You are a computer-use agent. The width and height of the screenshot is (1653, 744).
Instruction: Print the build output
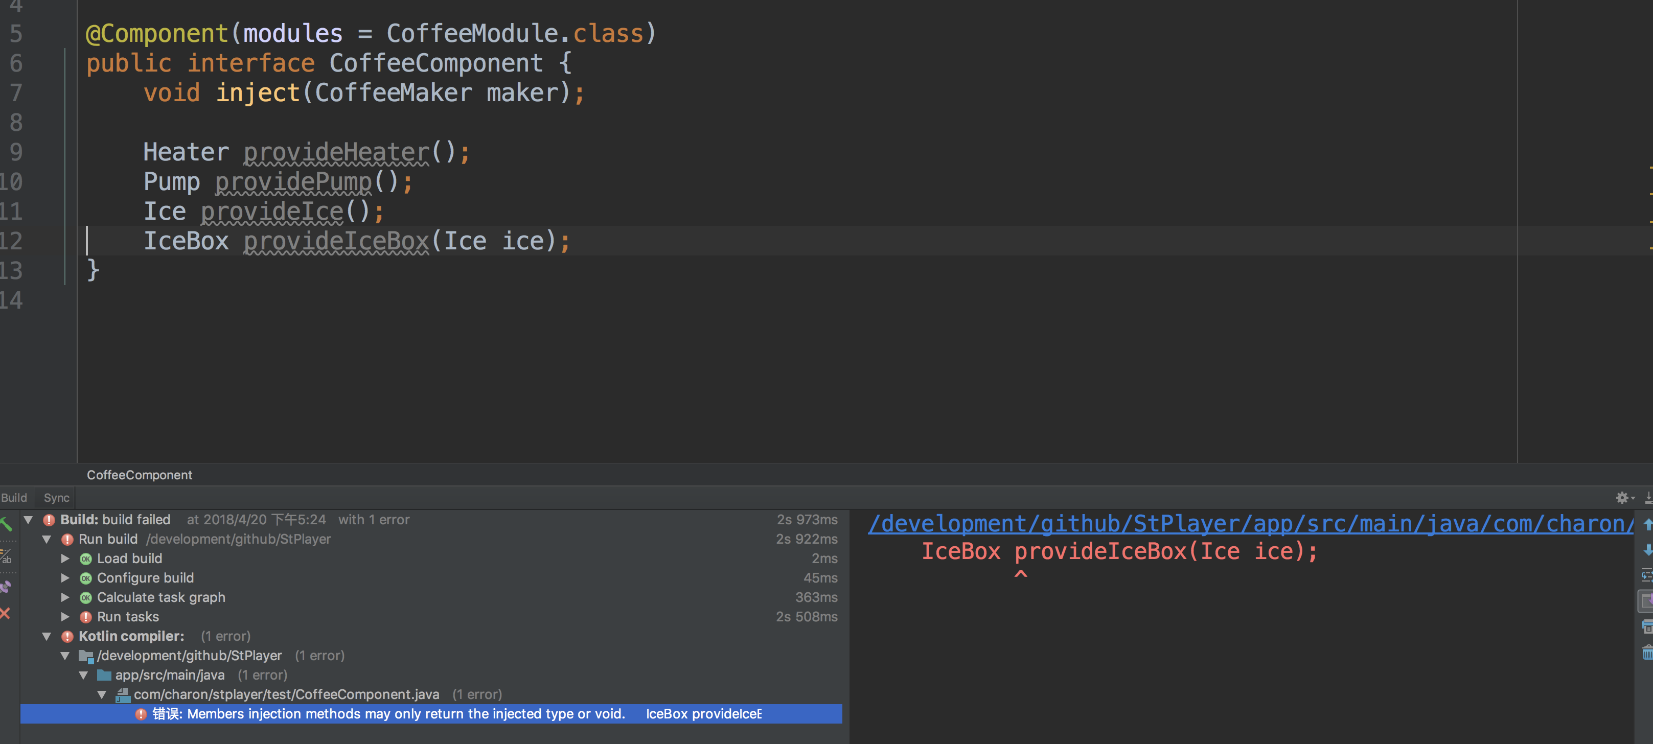pyautogui.click(x=1647, y=626)
